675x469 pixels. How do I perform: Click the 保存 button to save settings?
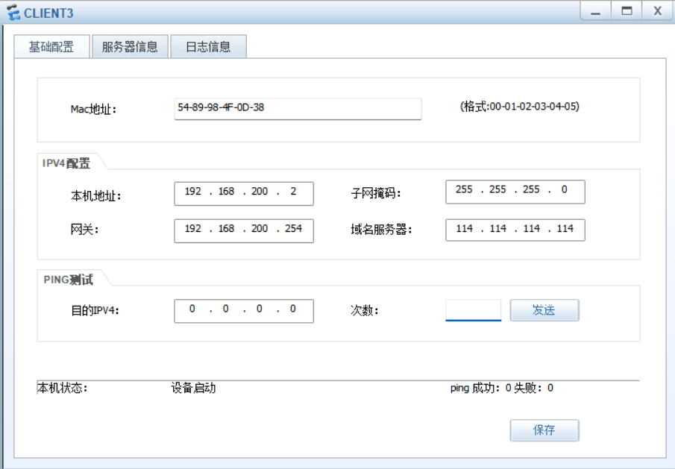544,429
